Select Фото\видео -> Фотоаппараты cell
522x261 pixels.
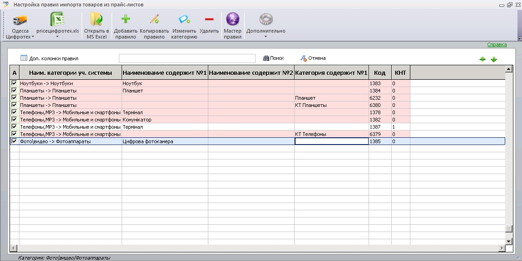[x=70, y=141]
